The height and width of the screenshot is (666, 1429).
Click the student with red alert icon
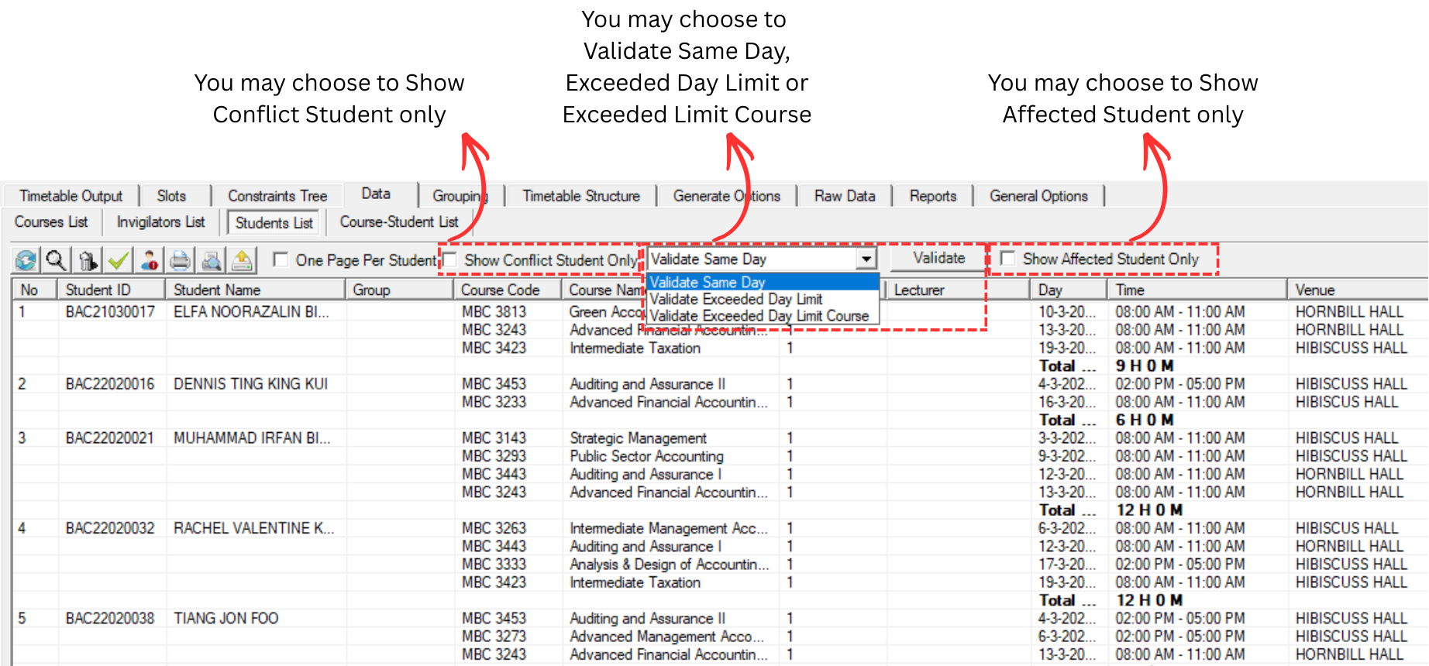click(x=149, y=260)
